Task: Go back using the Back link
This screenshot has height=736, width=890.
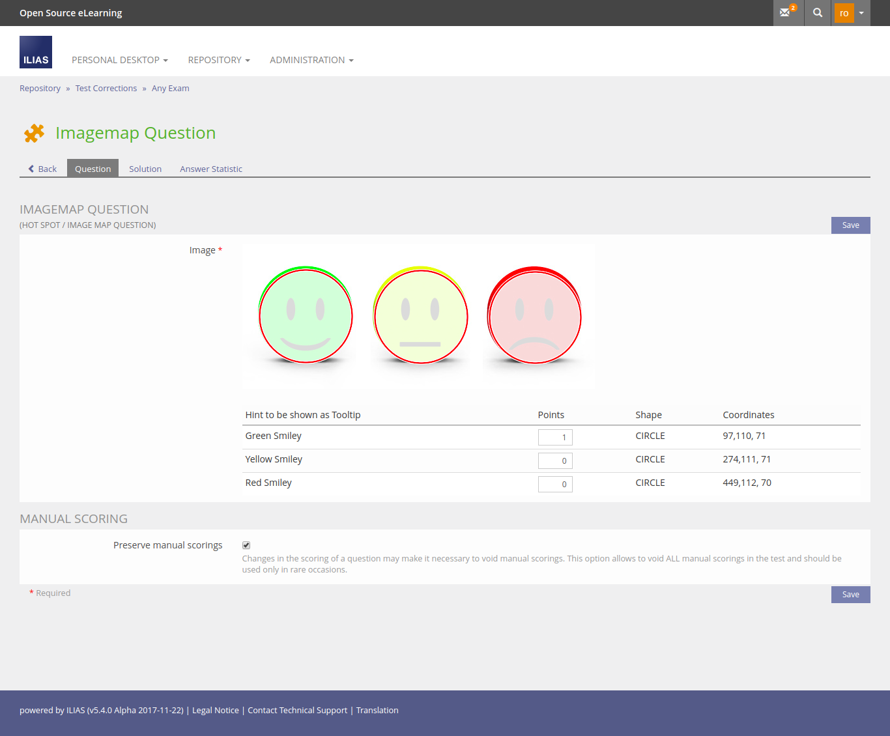Action: point(42,169)
